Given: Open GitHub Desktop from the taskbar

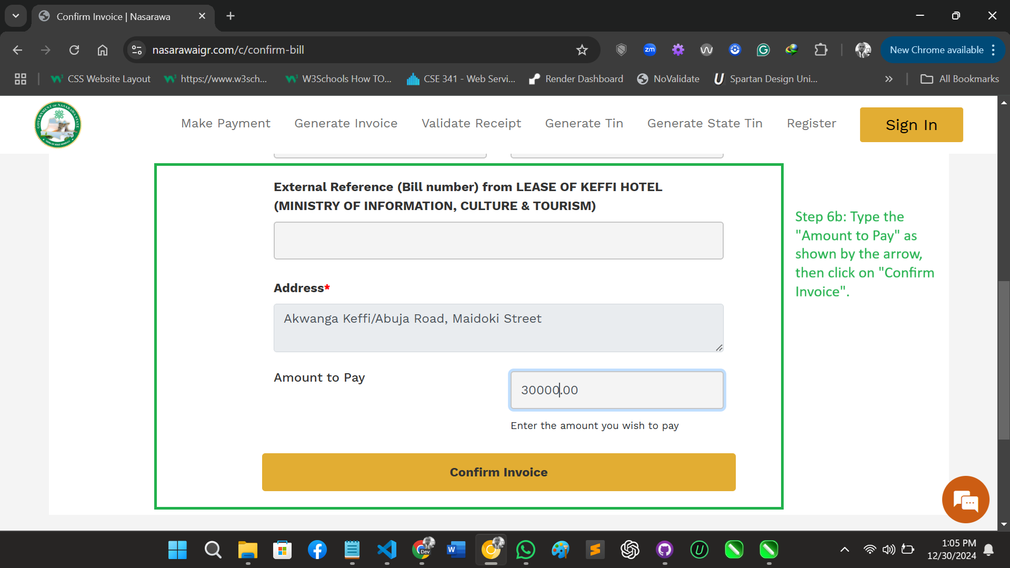Looking at the screenshot, I should 665,550.
